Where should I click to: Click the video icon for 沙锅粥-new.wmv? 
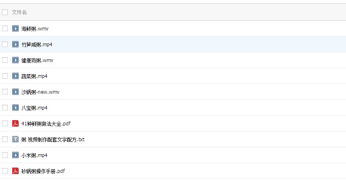tap(15, 92)
